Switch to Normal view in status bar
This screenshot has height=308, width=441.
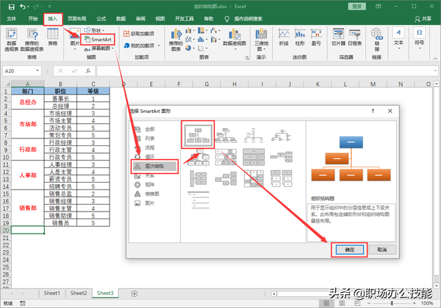click(326, 303)
